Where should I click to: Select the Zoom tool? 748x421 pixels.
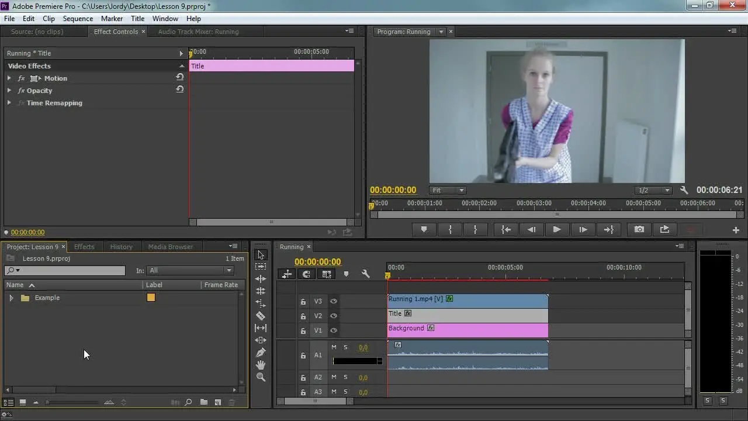tap(261, 377)
